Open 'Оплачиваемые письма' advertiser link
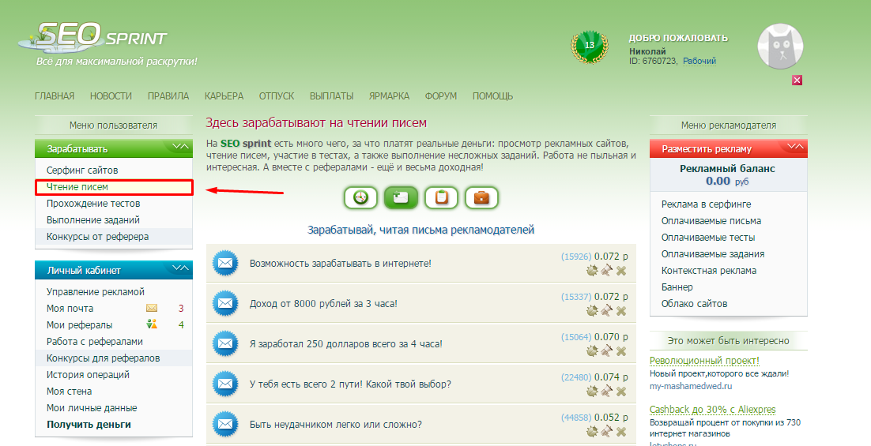The height and width of the screenshot is (446, 871). (x=711, y=221)
